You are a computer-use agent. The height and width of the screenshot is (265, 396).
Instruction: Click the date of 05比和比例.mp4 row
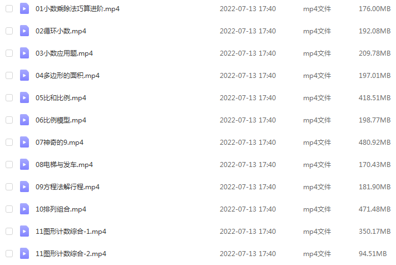[x=247, y=98]
